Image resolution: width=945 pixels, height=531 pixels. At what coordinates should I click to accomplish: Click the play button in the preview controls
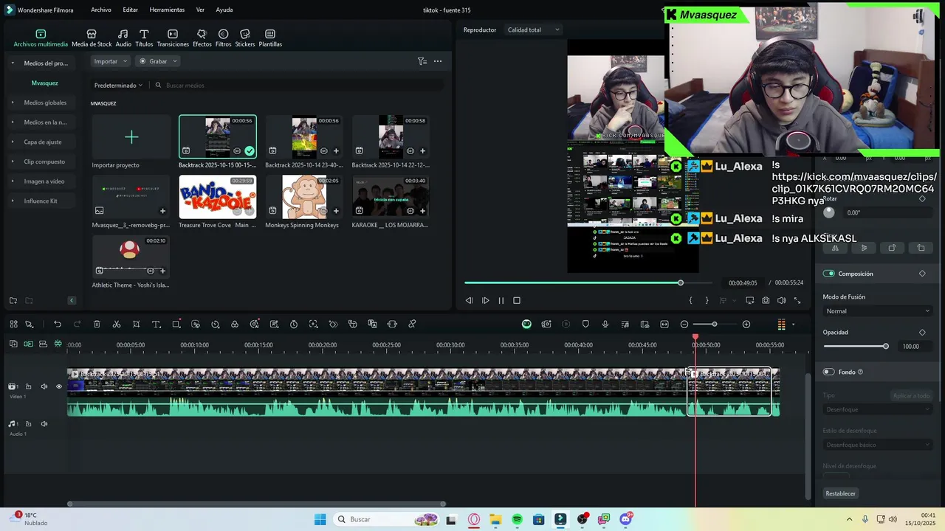click(485, 301)
